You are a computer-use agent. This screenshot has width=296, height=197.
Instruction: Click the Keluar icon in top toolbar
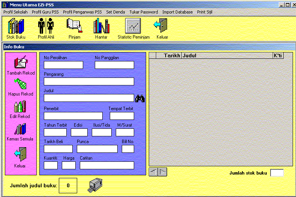[x=162, y=26]
